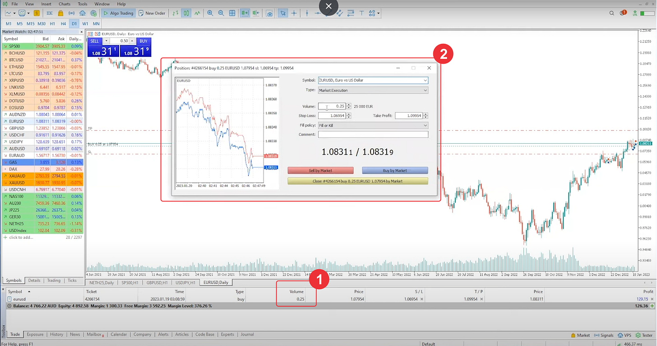
Task: Click the Volume field stepper in dialog
Action: click(x=349, y=106)
